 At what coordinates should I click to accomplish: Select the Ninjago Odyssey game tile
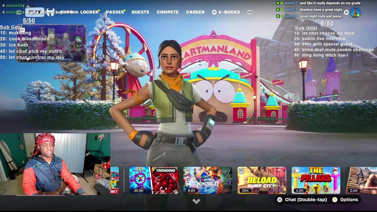pos(208,180)
